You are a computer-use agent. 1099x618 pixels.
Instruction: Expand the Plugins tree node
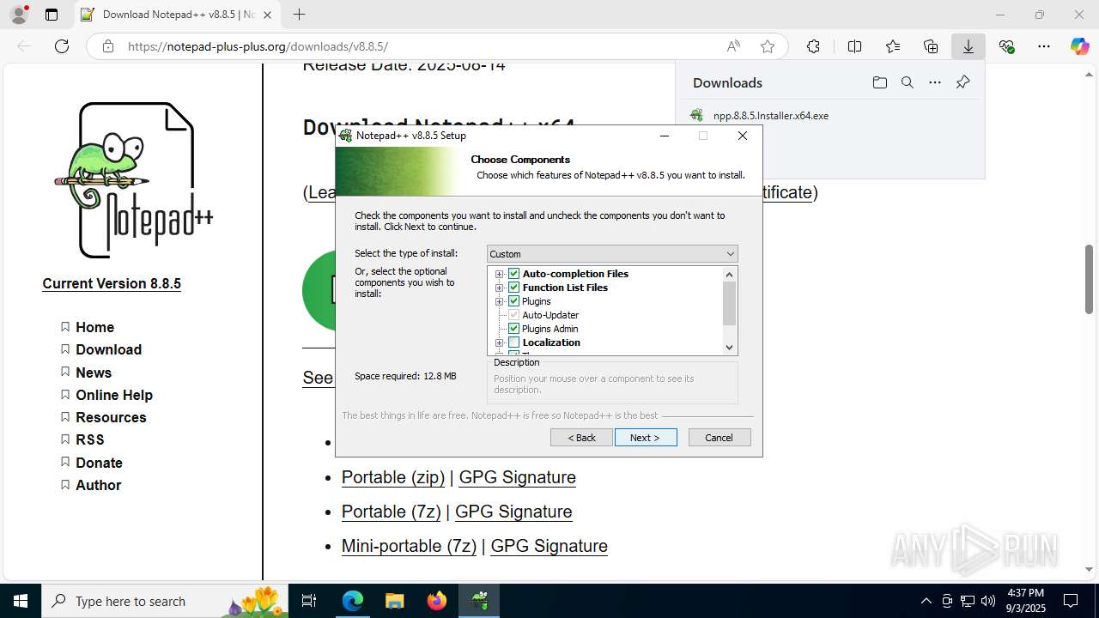click(499, 301)
